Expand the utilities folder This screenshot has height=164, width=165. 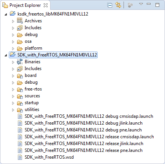(x=13, y=110)
